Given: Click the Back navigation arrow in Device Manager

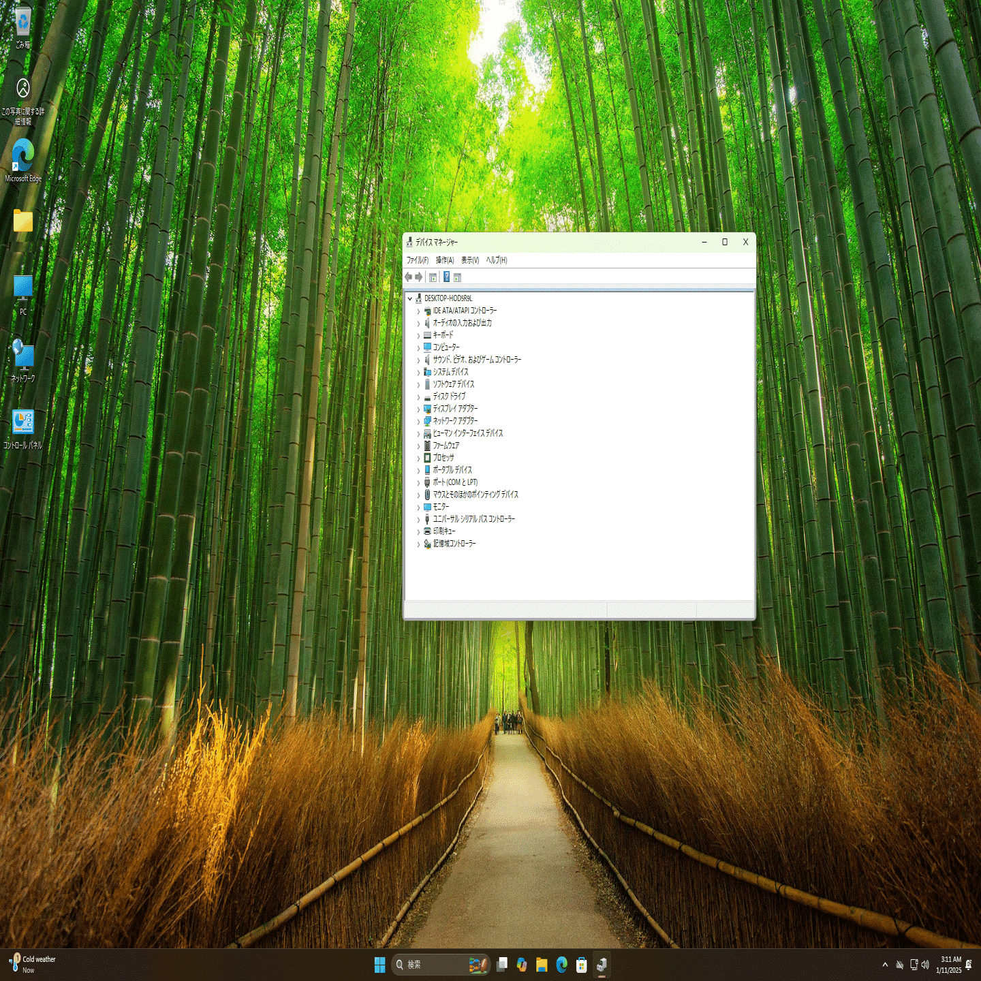Looking at the screenshot, I should [409, 277].
